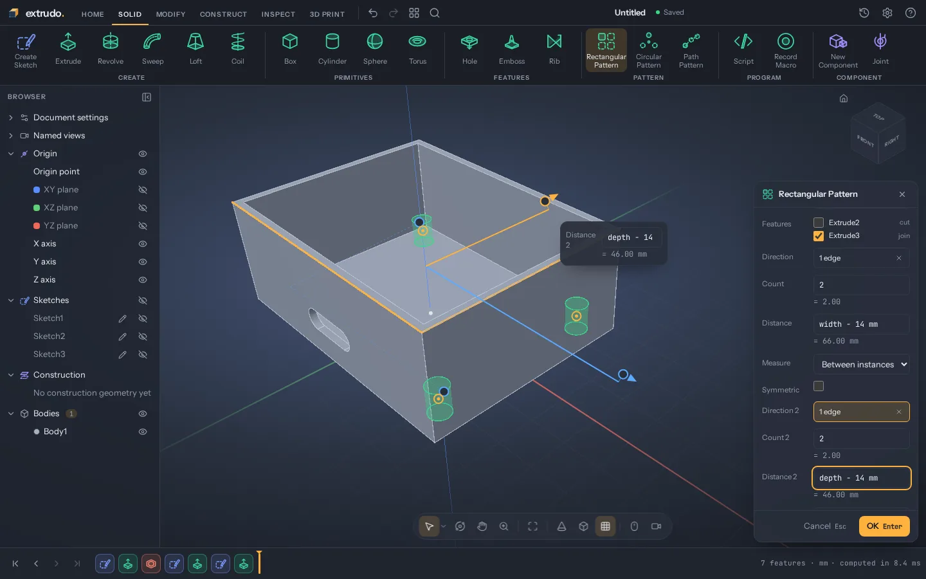Switch to the HOME tab
This screenshot has height=579, width=926.
point(93,14)
